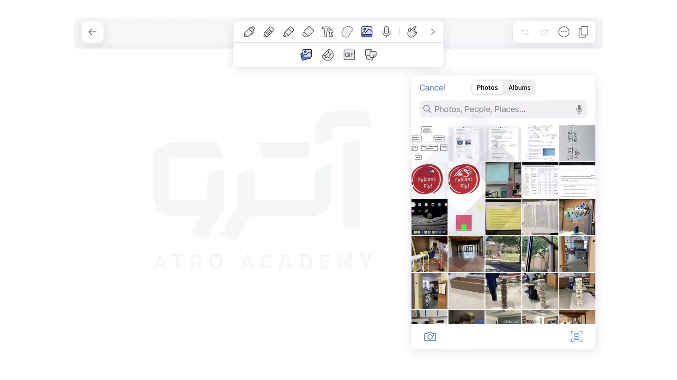Pick the classroom projector screen thumbnail
The width and height of the screenshot is (677, 380).
point(503,180)
